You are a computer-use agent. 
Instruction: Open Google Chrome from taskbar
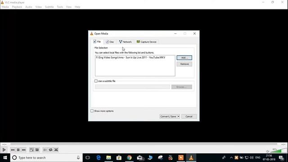129,157
